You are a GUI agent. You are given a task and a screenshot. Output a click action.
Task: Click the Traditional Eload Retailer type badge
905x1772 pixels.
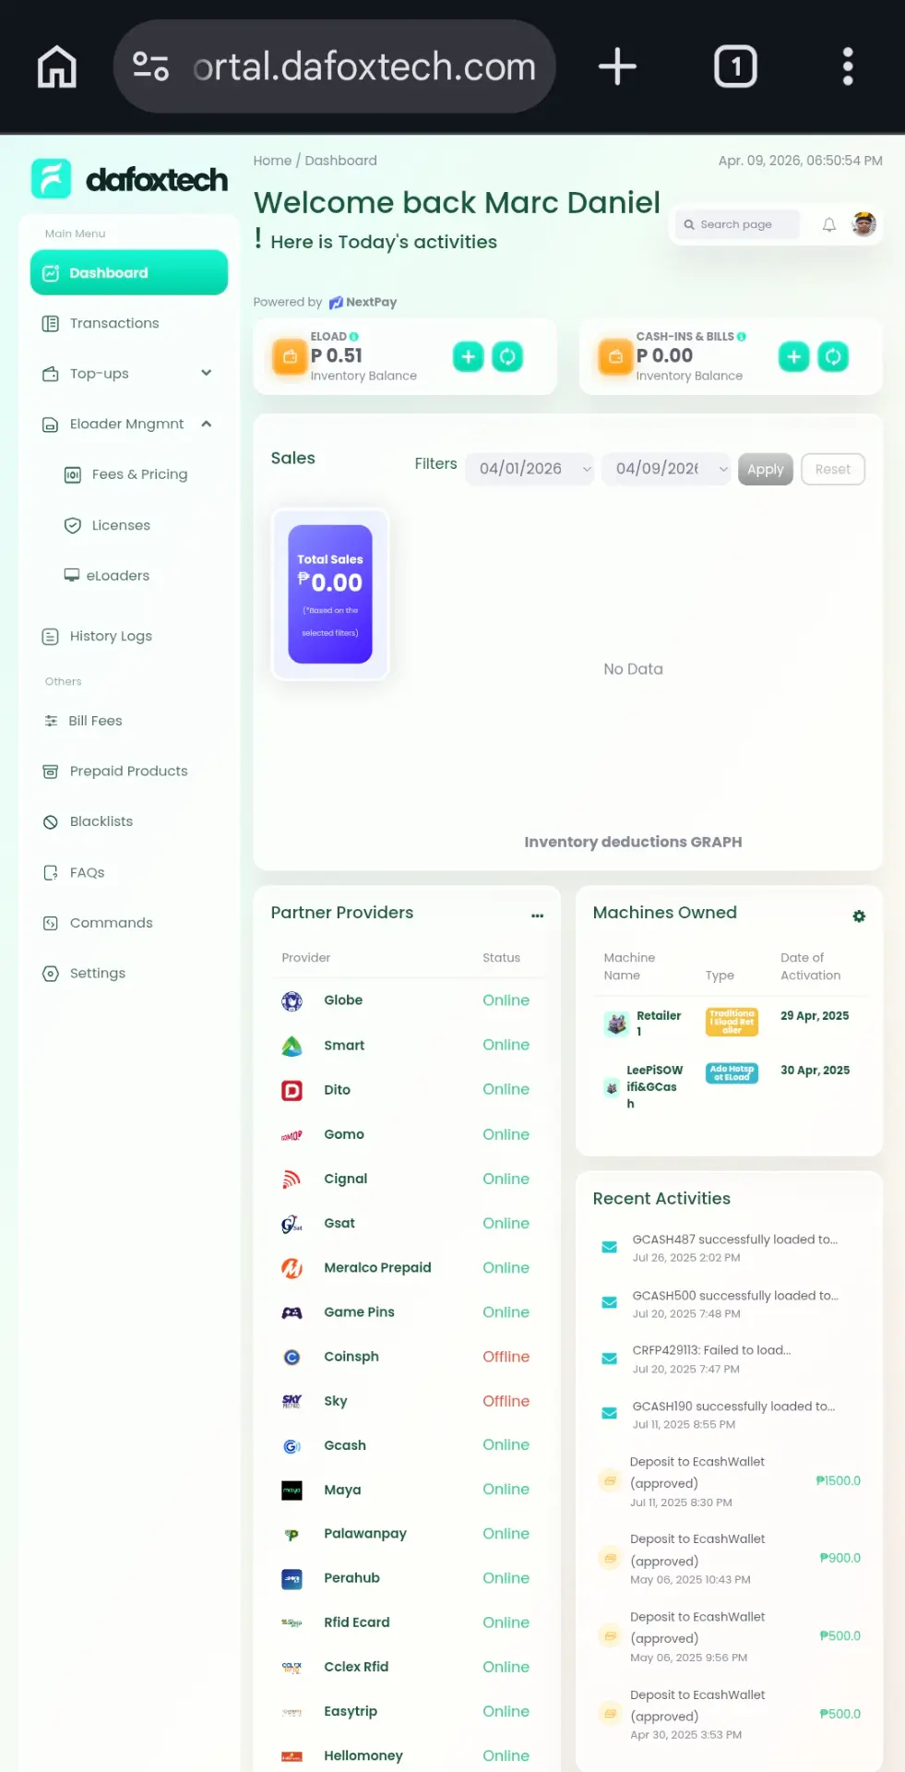pos(732,1022)
